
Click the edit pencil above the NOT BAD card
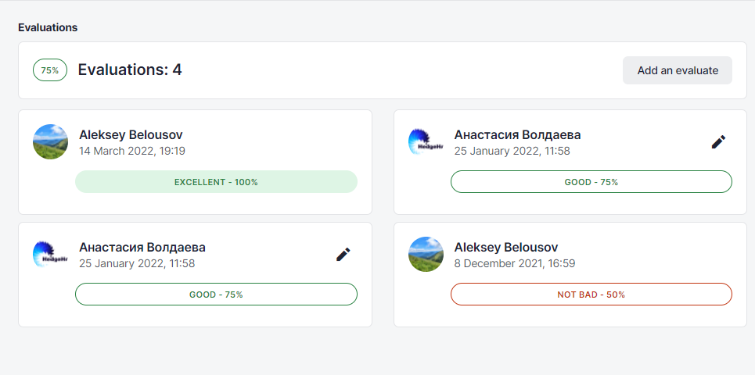pyautogui.click(x=718, y=142)
